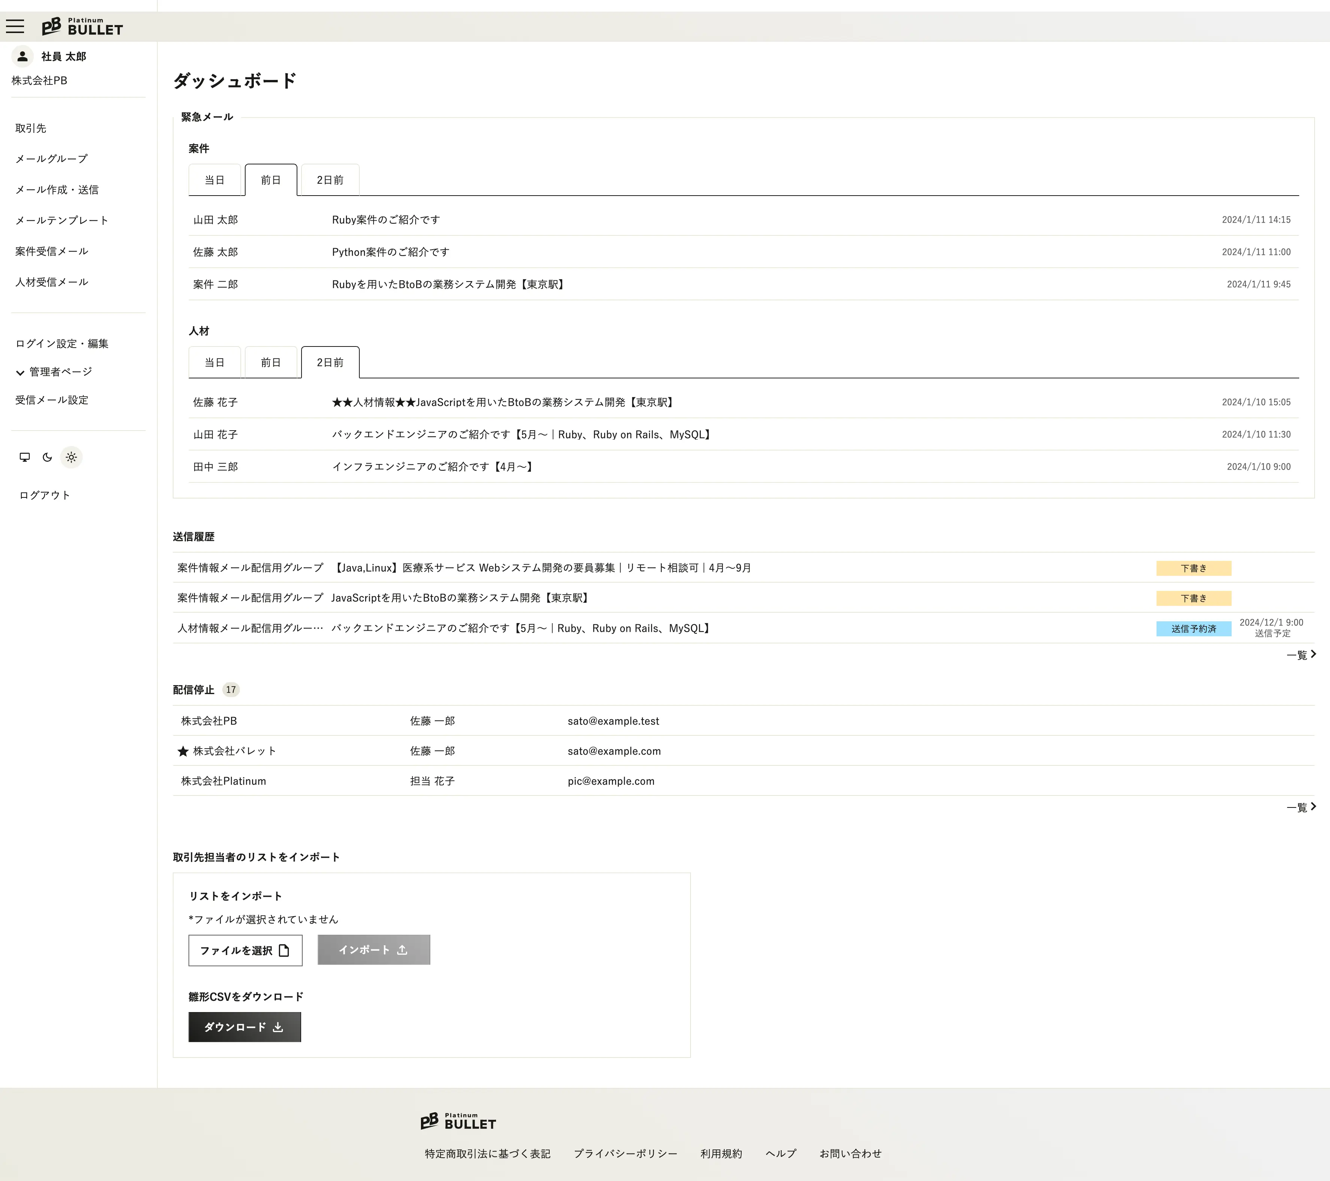Click the user avatar icon
The image size is (1330, 1181).
click(23, 57)
